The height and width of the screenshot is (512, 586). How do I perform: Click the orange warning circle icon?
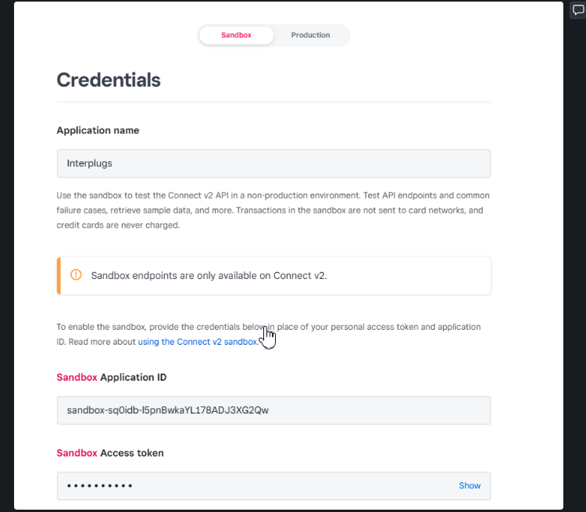tap(76, 274)
